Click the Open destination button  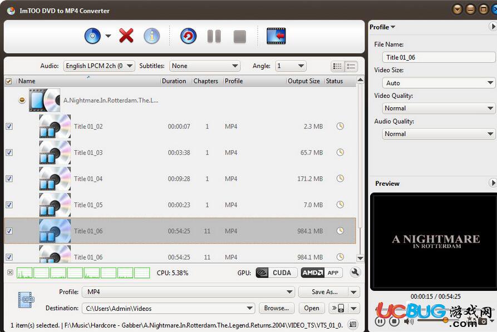312,308
